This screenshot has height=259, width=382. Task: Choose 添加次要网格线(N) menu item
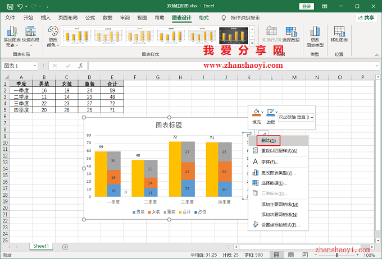click(x=279, y=215)
